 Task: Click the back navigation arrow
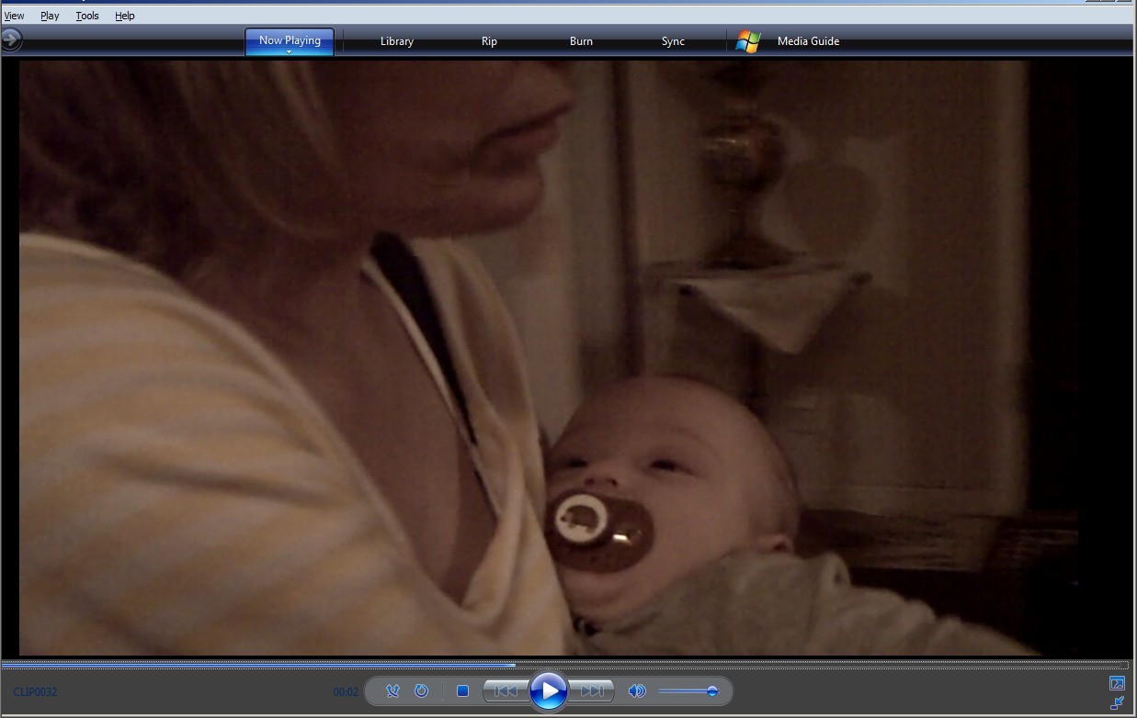click(10, 39)
